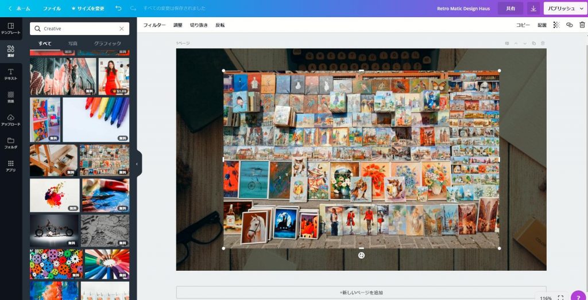Click コピー in the toolbar
This screenshot has height=300, width=588.
523,25
